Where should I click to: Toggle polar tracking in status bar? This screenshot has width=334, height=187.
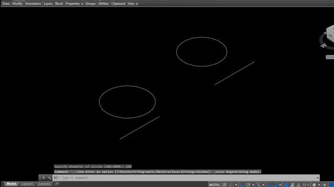click(x=248, y=185)
